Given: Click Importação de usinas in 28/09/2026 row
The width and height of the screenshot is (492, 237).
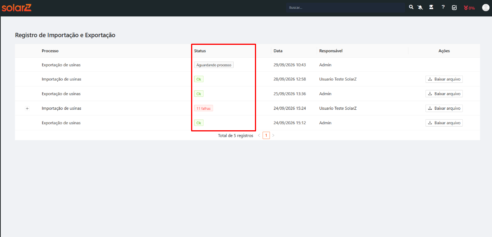Looking at the screenshot, I should pyautogui.click(x=62, y=79).
